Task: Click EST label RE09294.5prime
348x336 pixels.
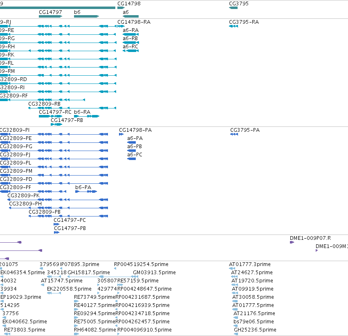Action: (x=95, y=314)
